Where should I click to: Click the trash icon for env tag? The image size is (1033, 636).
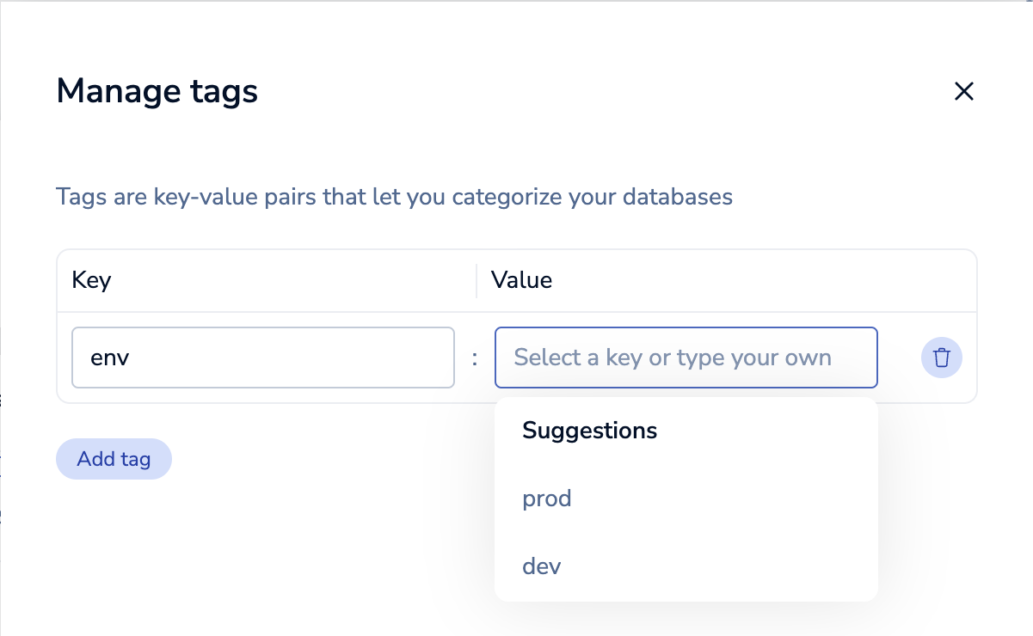pos(942,358)
